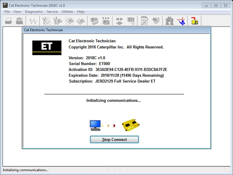Screen dimensions: 233x175
Task: Open Logged Diagnostic Codes (second stethoscope icon)
Action: 58,21
